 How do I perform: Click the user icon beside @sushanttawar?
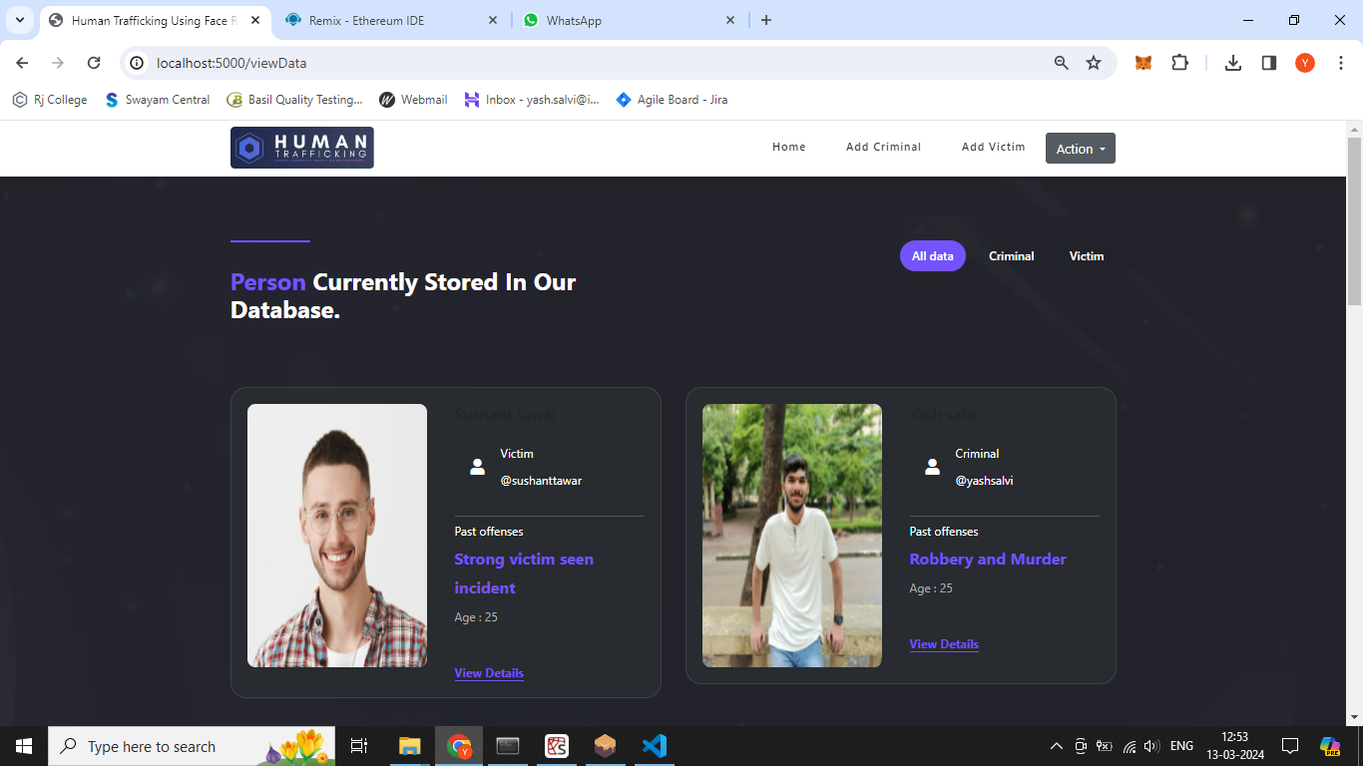coord(477,467)
